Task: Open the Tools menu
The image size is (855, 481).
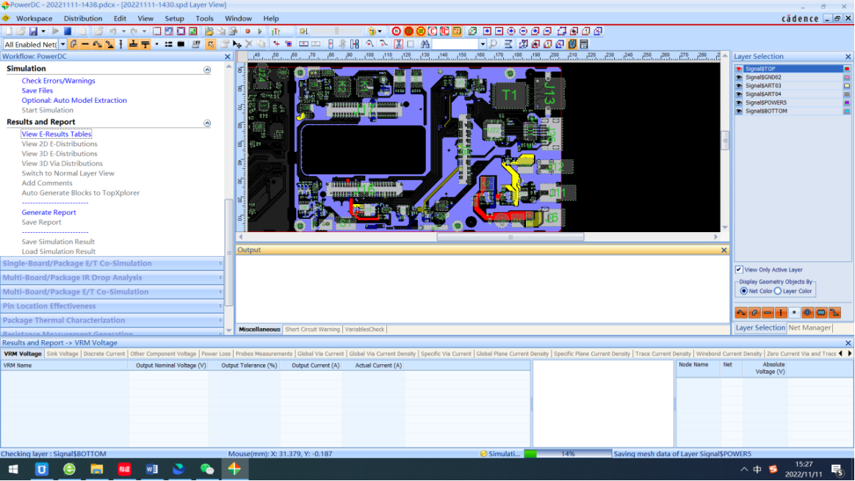Action: pos(204,18)
